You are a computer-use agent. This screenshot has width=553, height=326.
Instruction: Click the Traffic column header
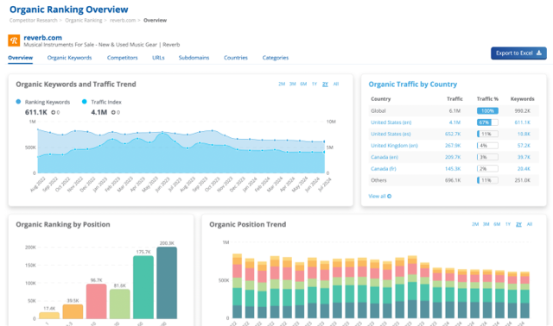[x=454, y=99]
